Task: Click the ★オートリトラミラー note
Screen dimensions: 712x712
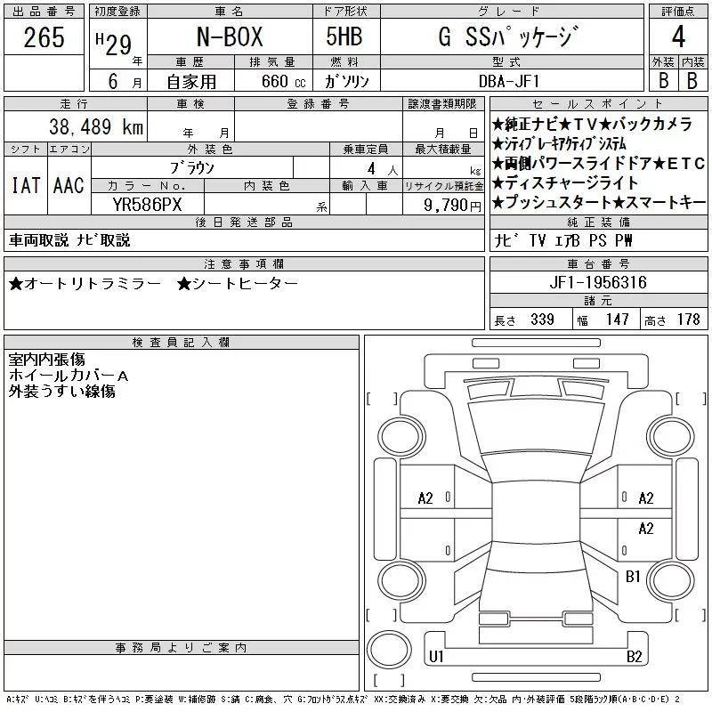Action: 85,284
